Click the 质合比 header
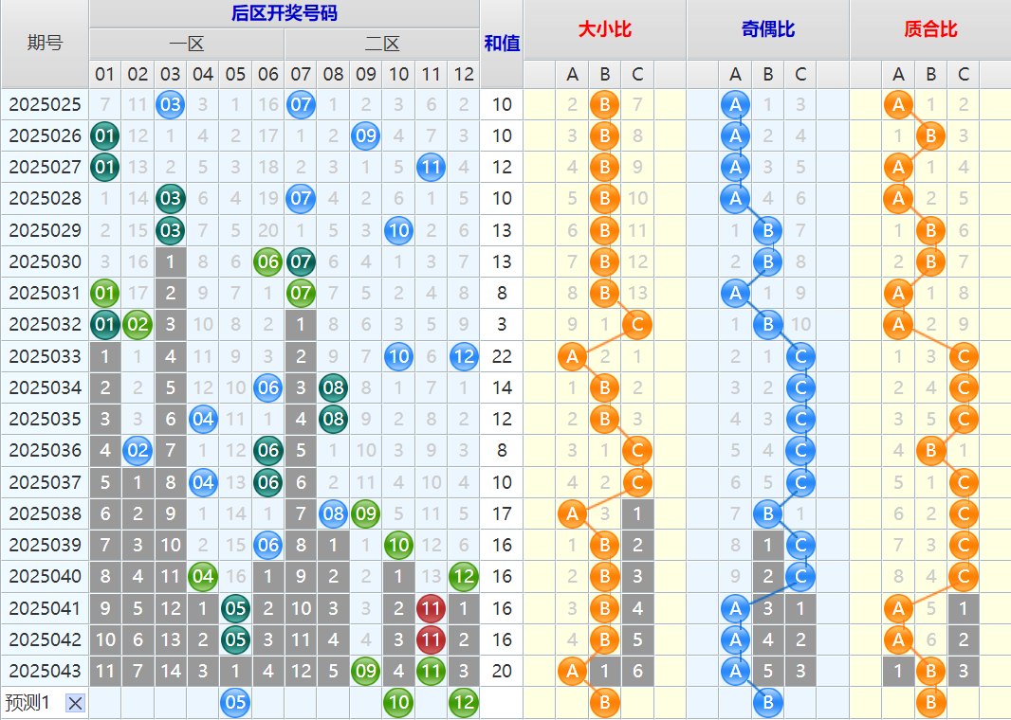1011x720 pixels. pos(930,29)
